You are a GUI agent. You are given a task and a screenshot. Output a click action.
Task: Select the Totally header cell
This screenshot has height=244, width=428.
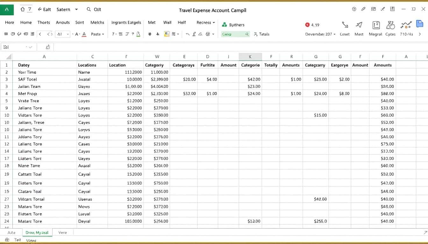tap(271, 65)
